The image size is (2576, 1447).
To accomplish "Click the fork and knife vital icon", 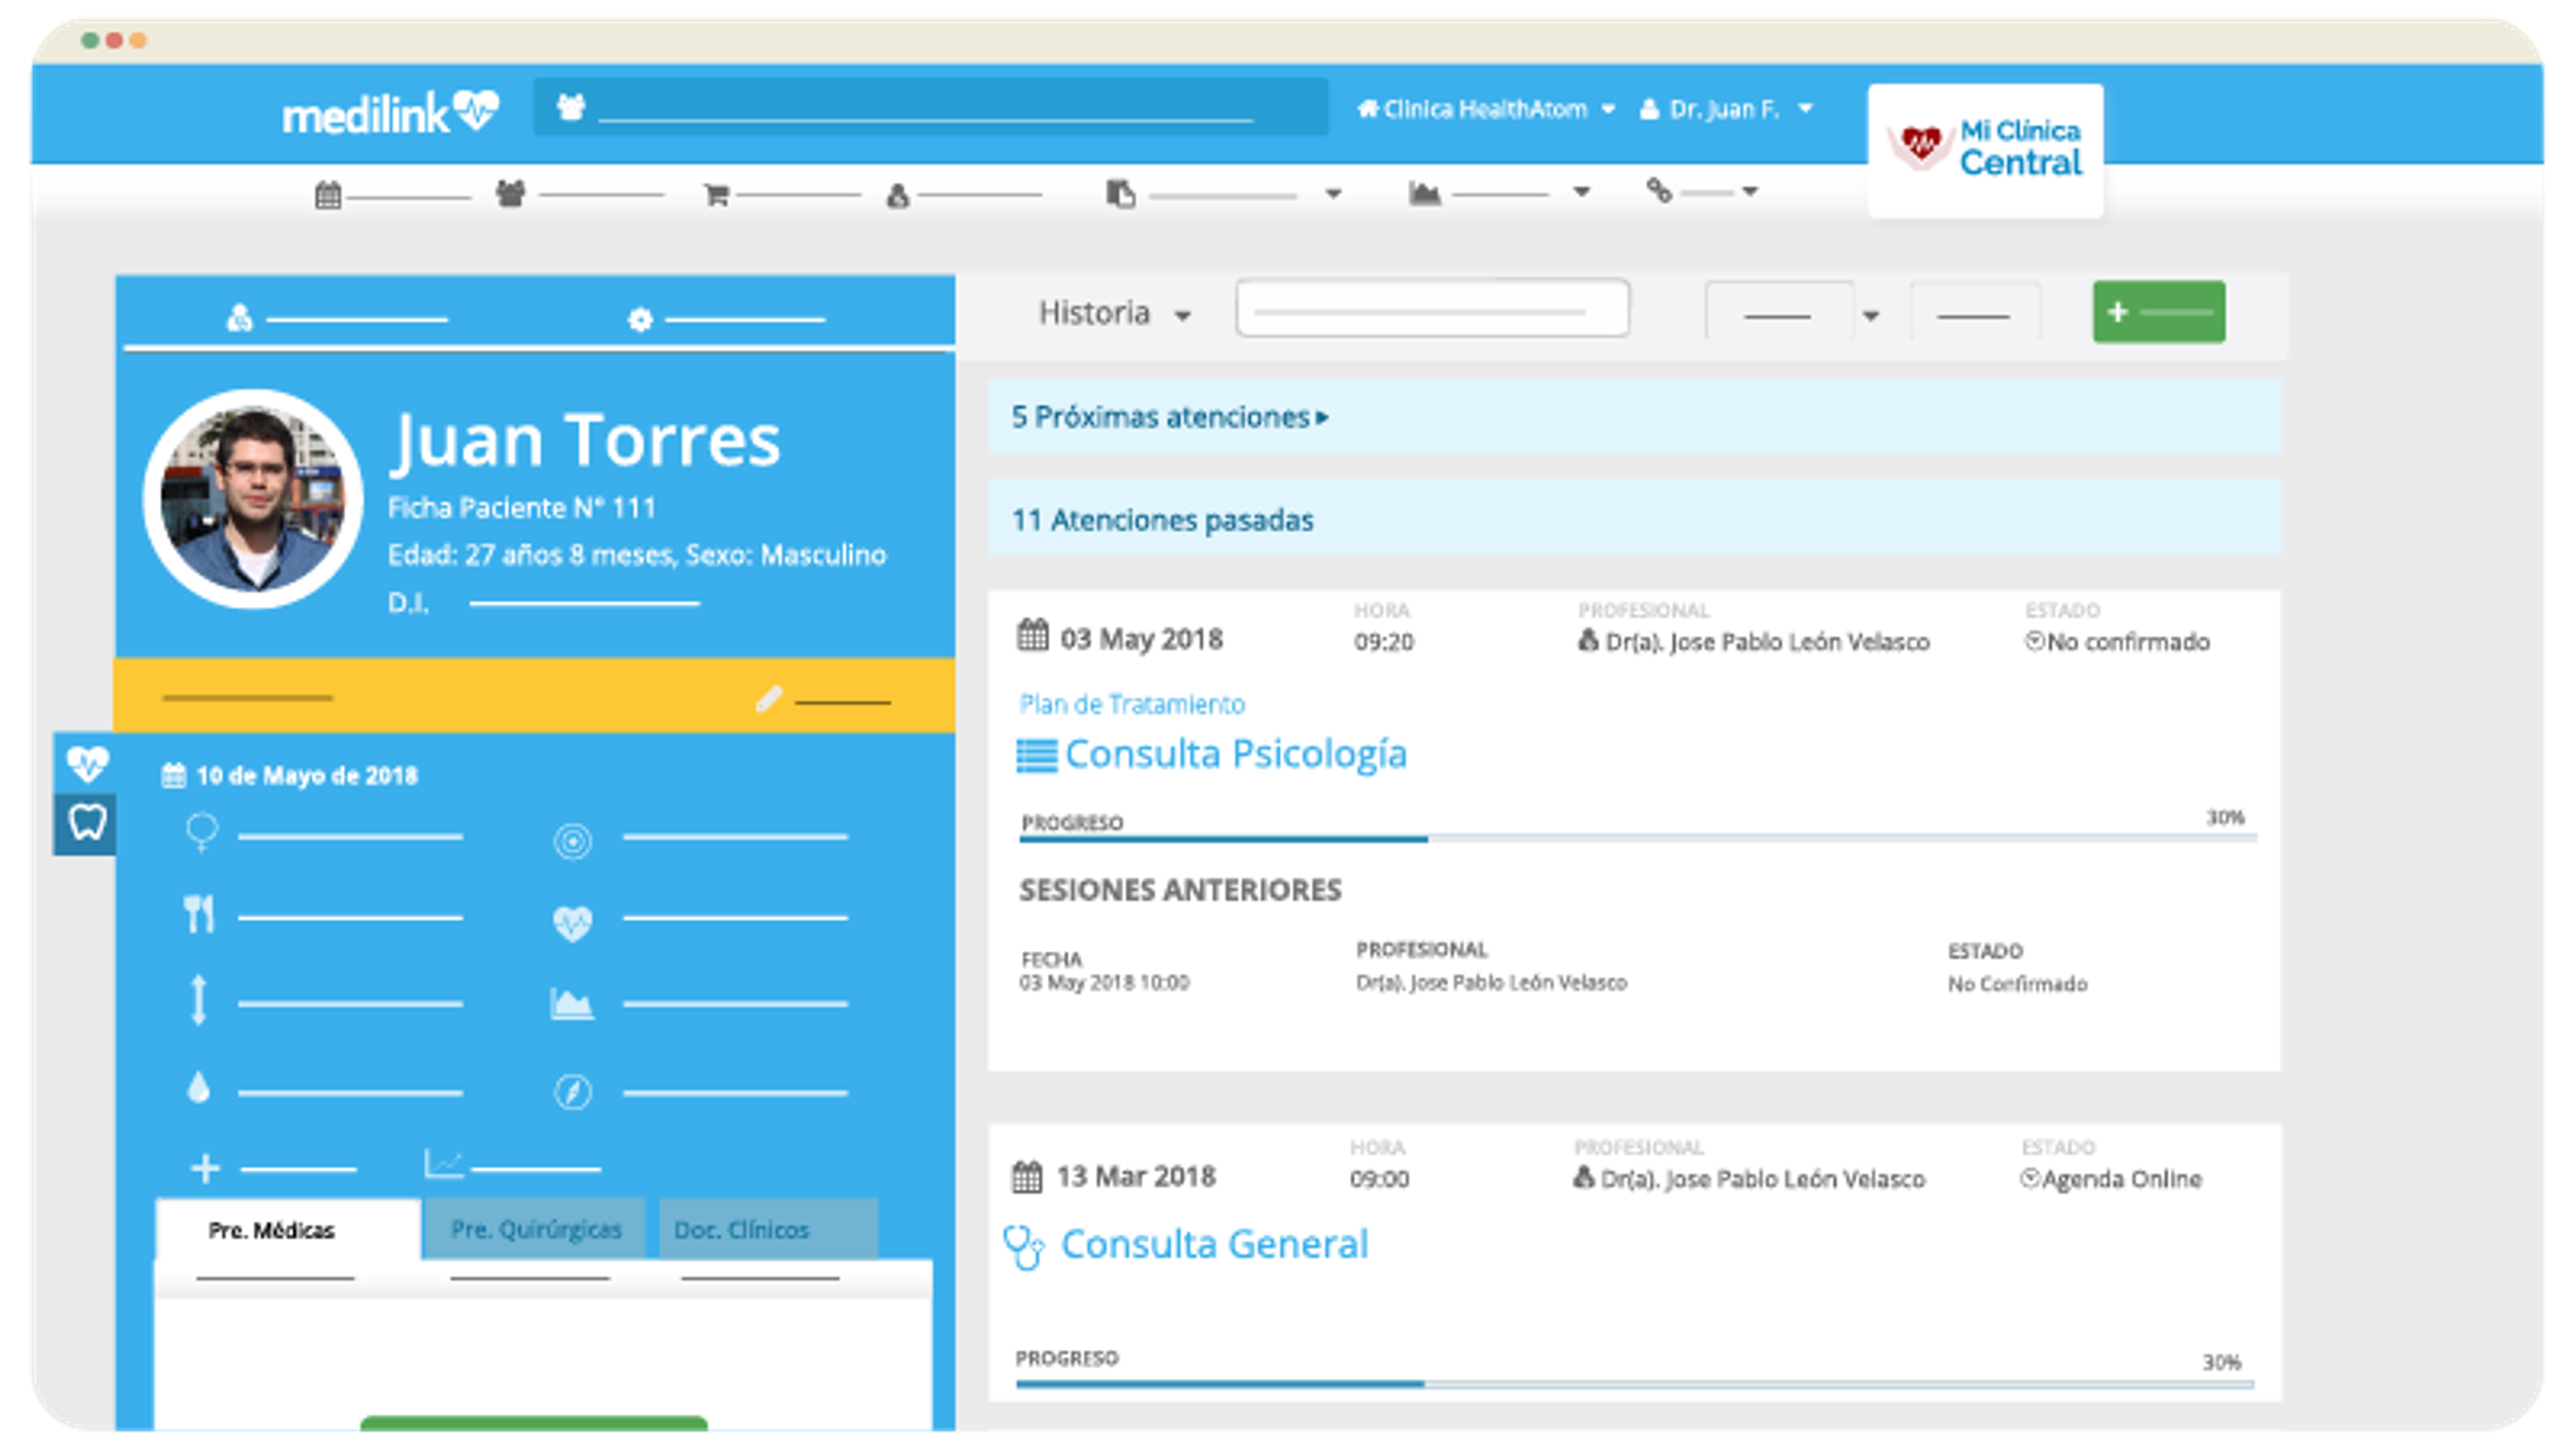I will pos(199,914).
